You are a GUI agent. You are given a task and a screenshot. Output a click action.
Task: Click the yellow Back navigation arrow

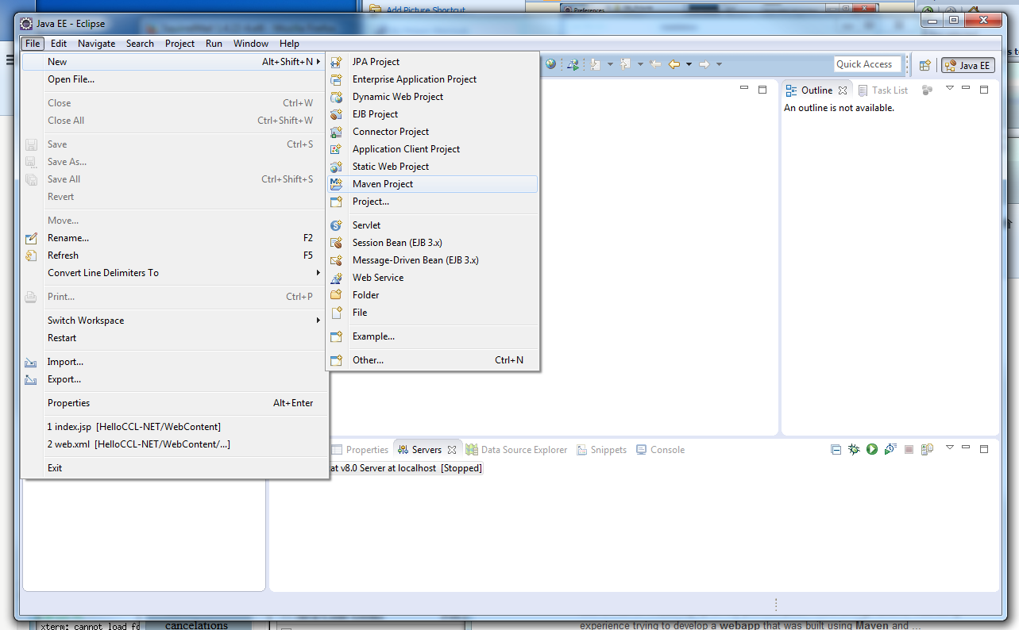(674, 64)
